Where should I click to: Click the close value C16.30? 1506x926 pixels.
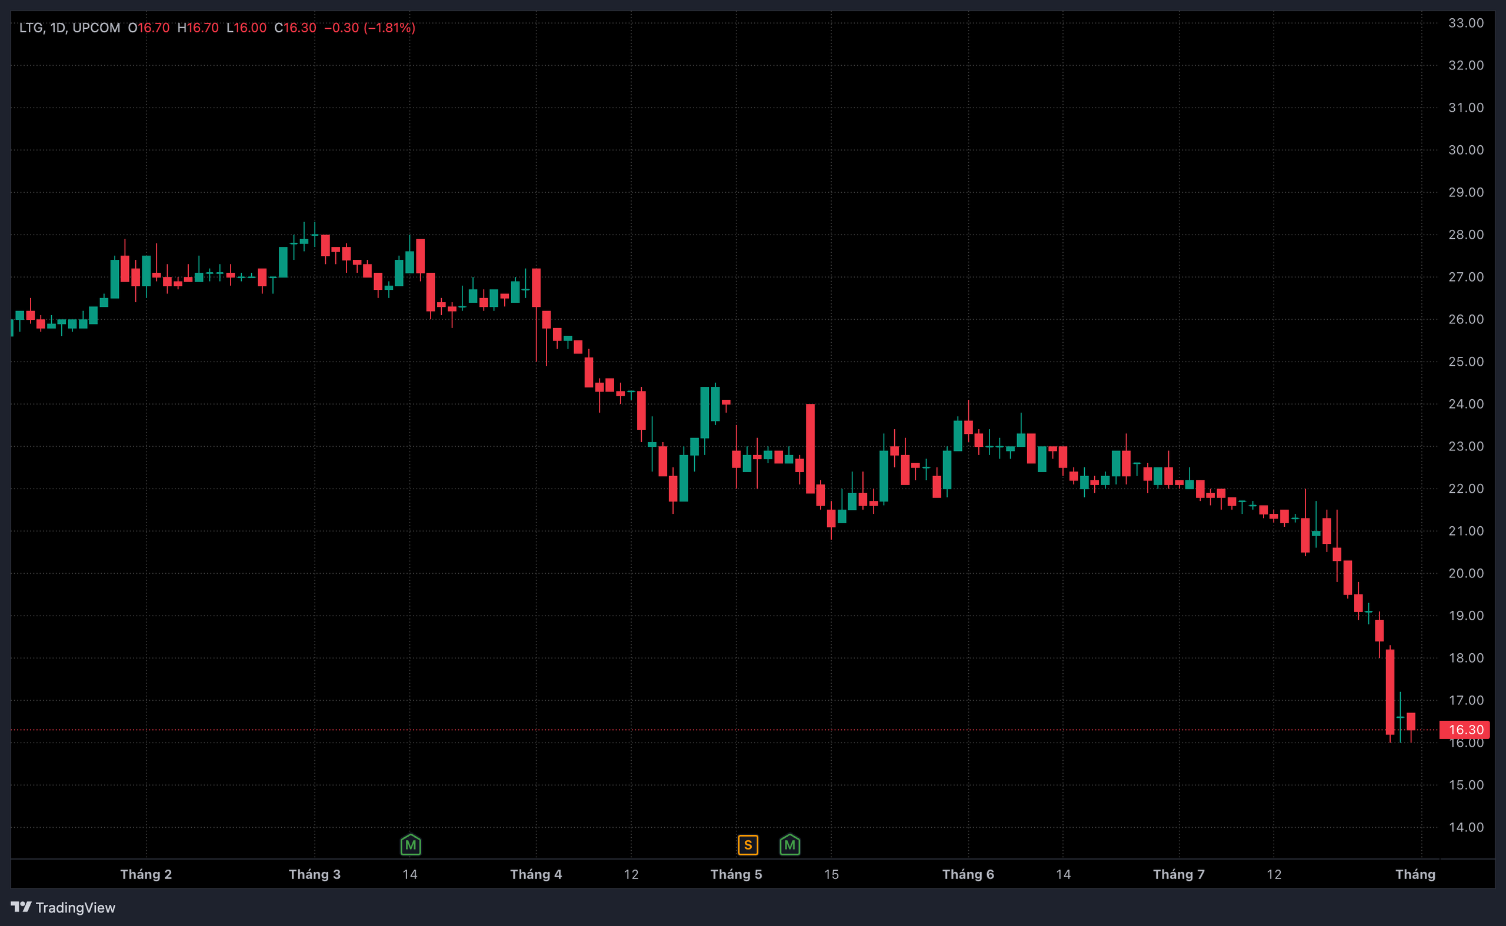tap(295, 28)
